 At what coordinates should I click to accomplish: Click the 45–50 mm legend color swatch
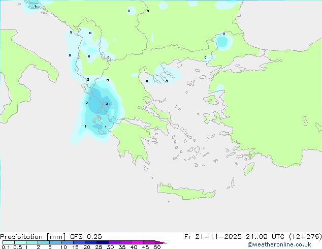[x=149, y=242]
